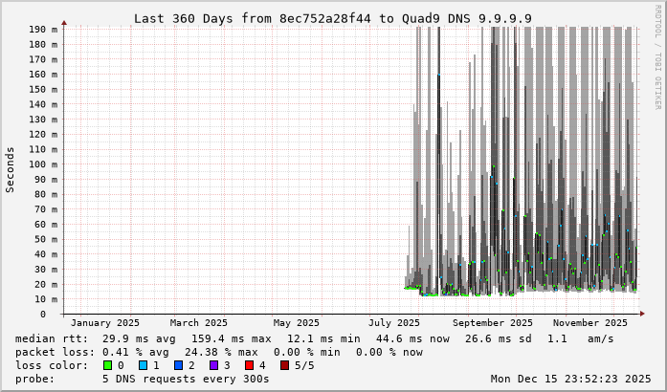Click the graph title mentioning Quad9 DNS
Image resolution: width=667 pixels, height=392 pixels.
[333, 18]
